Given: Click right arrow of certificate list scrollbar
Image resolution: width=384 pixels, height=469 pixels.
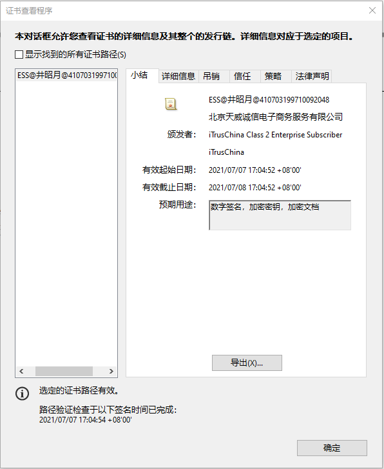Looking at the screenshot, I should pyautogui.click(x=111, y=371).
